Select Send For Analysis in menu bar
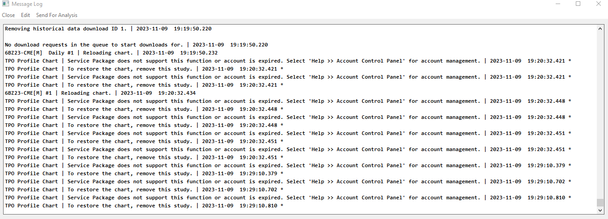 pyautogui.click(x=57, y=15)
